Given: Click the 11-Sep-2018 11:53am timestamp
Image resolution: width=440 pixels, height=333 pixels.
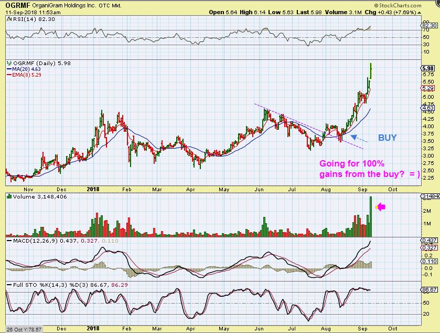Looking at the screenshot, I should pos(33,13).
